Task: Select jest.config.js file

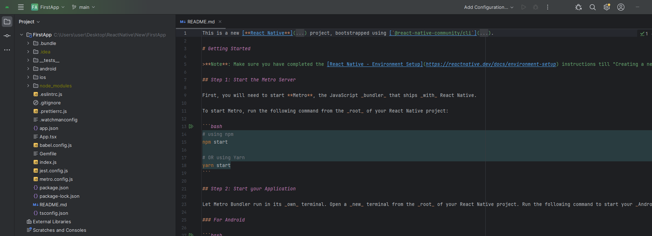Action: (51, 171)
